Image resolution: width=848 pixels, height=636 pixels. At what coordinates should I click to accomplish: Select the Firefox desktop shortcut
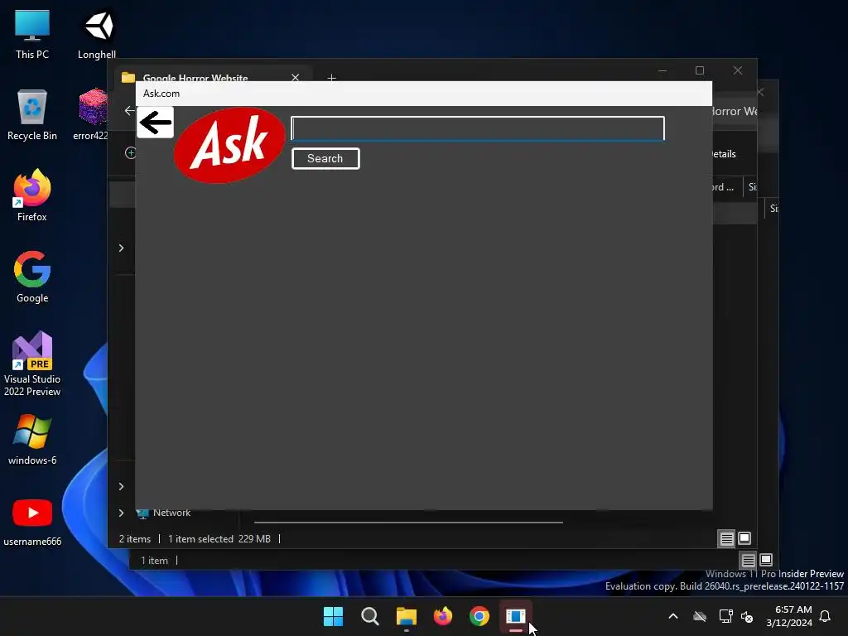point(32,195)
